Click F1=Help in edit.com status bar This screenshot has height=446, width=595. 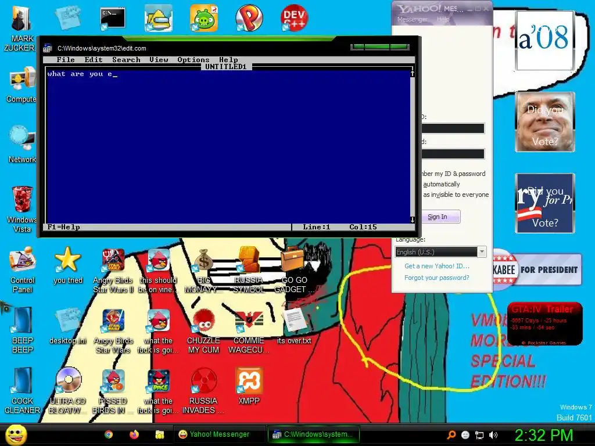[x=63, y=227]
